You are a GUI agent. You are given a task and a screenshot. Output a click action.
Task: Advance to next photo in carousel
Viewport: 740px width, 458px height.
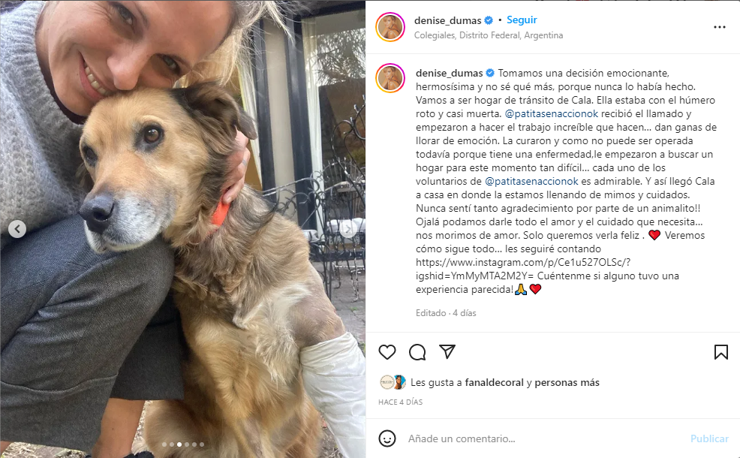(348, 229)
